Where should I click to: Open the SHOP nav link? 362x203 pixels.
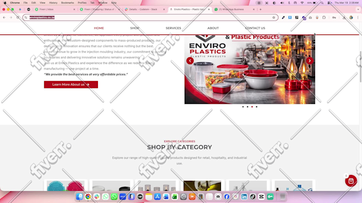pyautogui.click(x=135, y=28)
